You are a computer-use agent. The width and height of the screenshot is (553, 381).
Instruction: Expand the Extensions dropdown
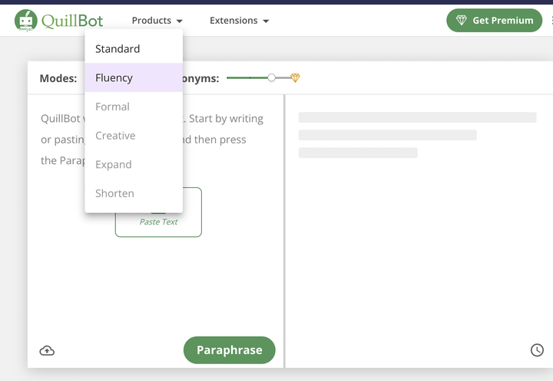point(239,21)
